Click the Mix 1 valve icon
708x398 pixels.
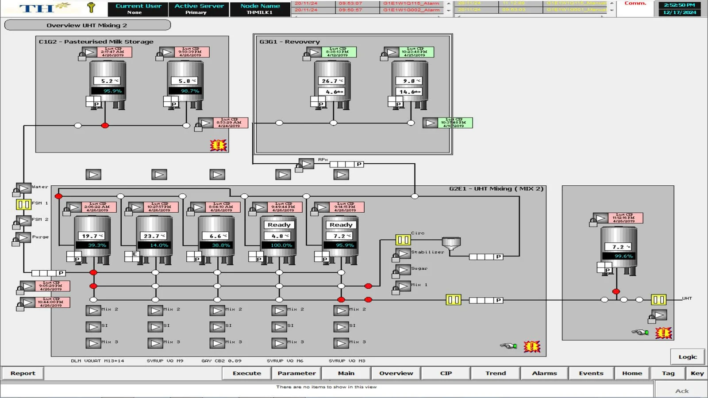[403, 286]
